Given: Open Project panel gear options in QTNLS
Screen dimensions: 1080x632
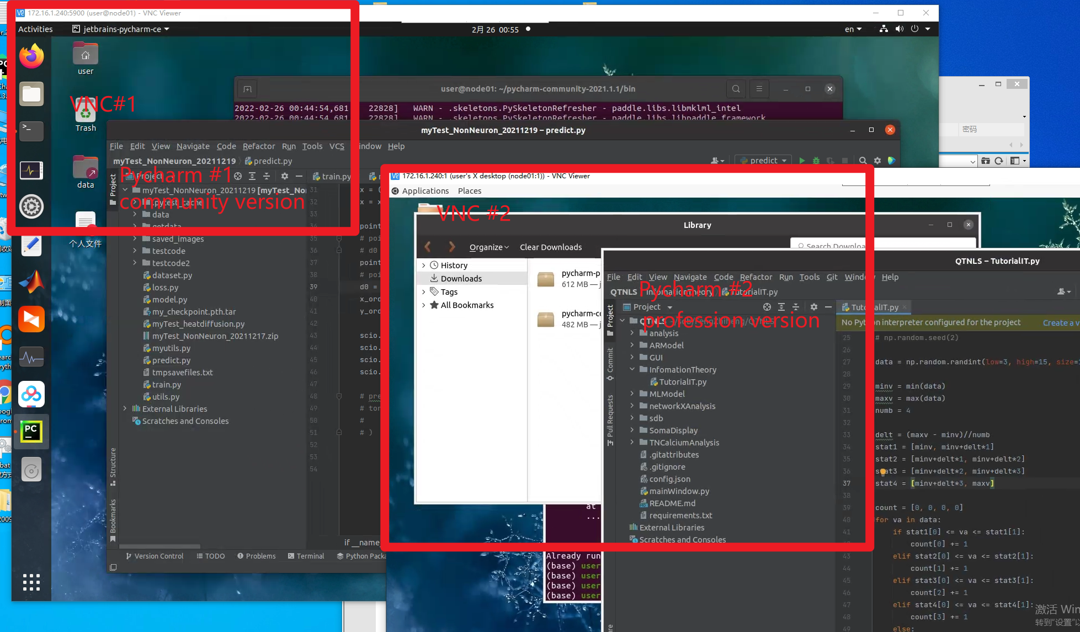Looking at the screenshot, I should click(x=813, y=307).
